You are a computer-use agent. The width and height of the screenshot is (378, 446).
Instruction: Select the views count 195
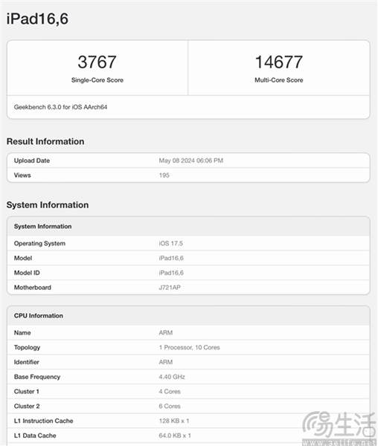click(164, 175)
